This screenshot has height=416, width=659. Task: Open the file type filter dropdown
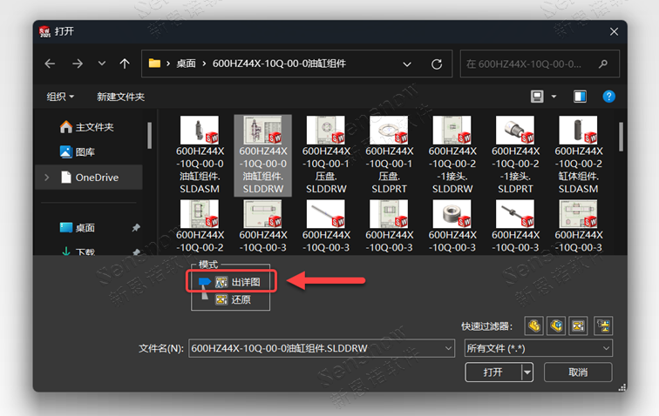(x=538, y=348)
